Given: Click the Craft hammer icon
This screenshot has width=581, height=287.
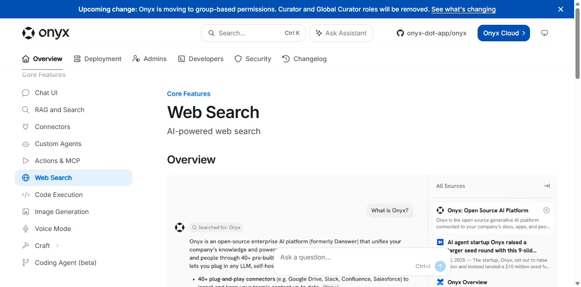Looking at the screenshot, I should coord(26,246).
